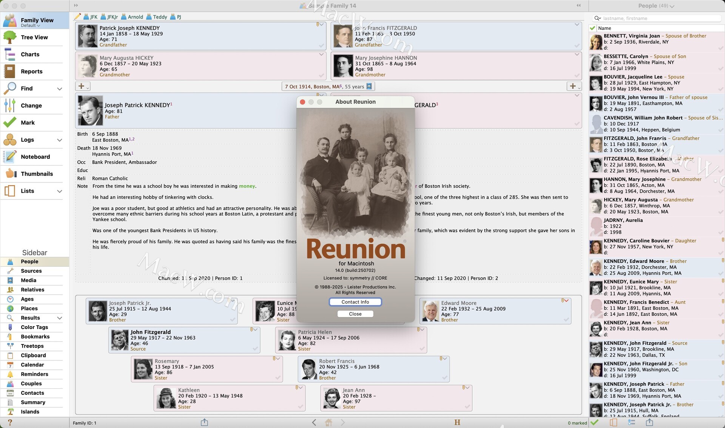The height and width of the screenshot is (428, 725).
Task: Select the Arnold bookmark
Action: (x=132, y=17)
